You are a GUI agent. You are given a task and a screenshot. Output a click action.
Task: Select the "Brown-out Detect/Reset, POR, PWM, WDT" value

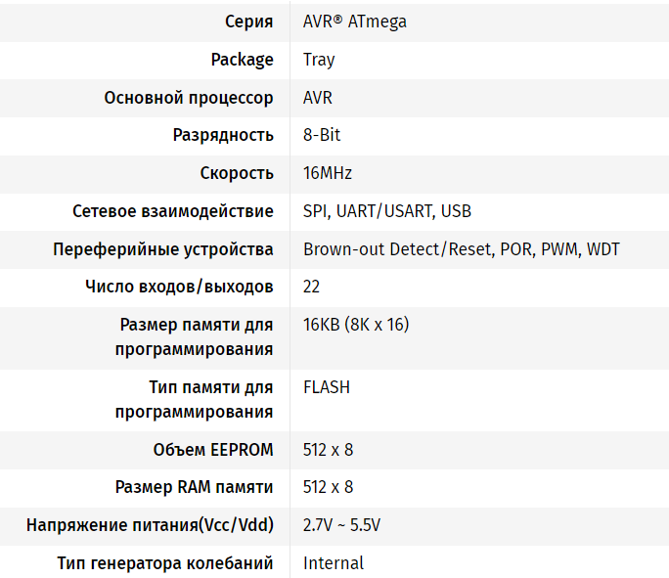tap(462, 249)
